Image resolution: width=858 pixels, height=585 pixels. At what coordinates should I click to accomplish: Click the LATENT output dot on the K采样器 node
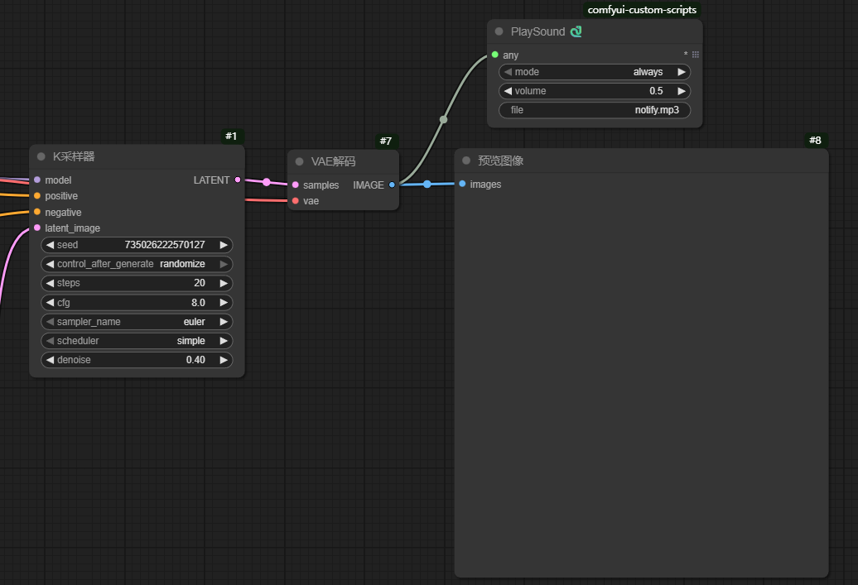238,180
